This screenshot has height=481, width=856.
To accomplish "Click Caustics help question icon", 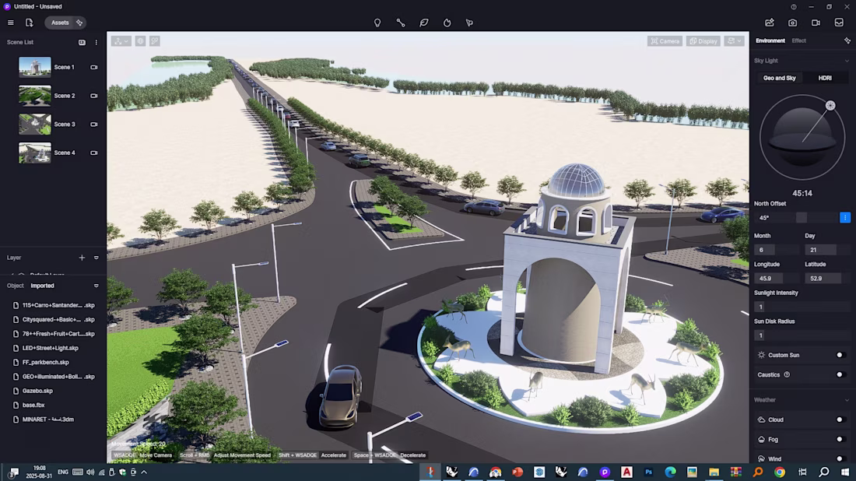I will click(x=787, y=375).
